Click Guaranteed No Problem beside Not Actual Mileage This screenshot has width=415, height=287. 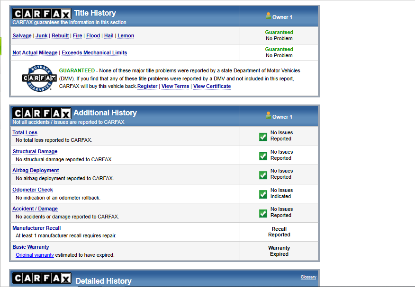[x=279, y=52]
